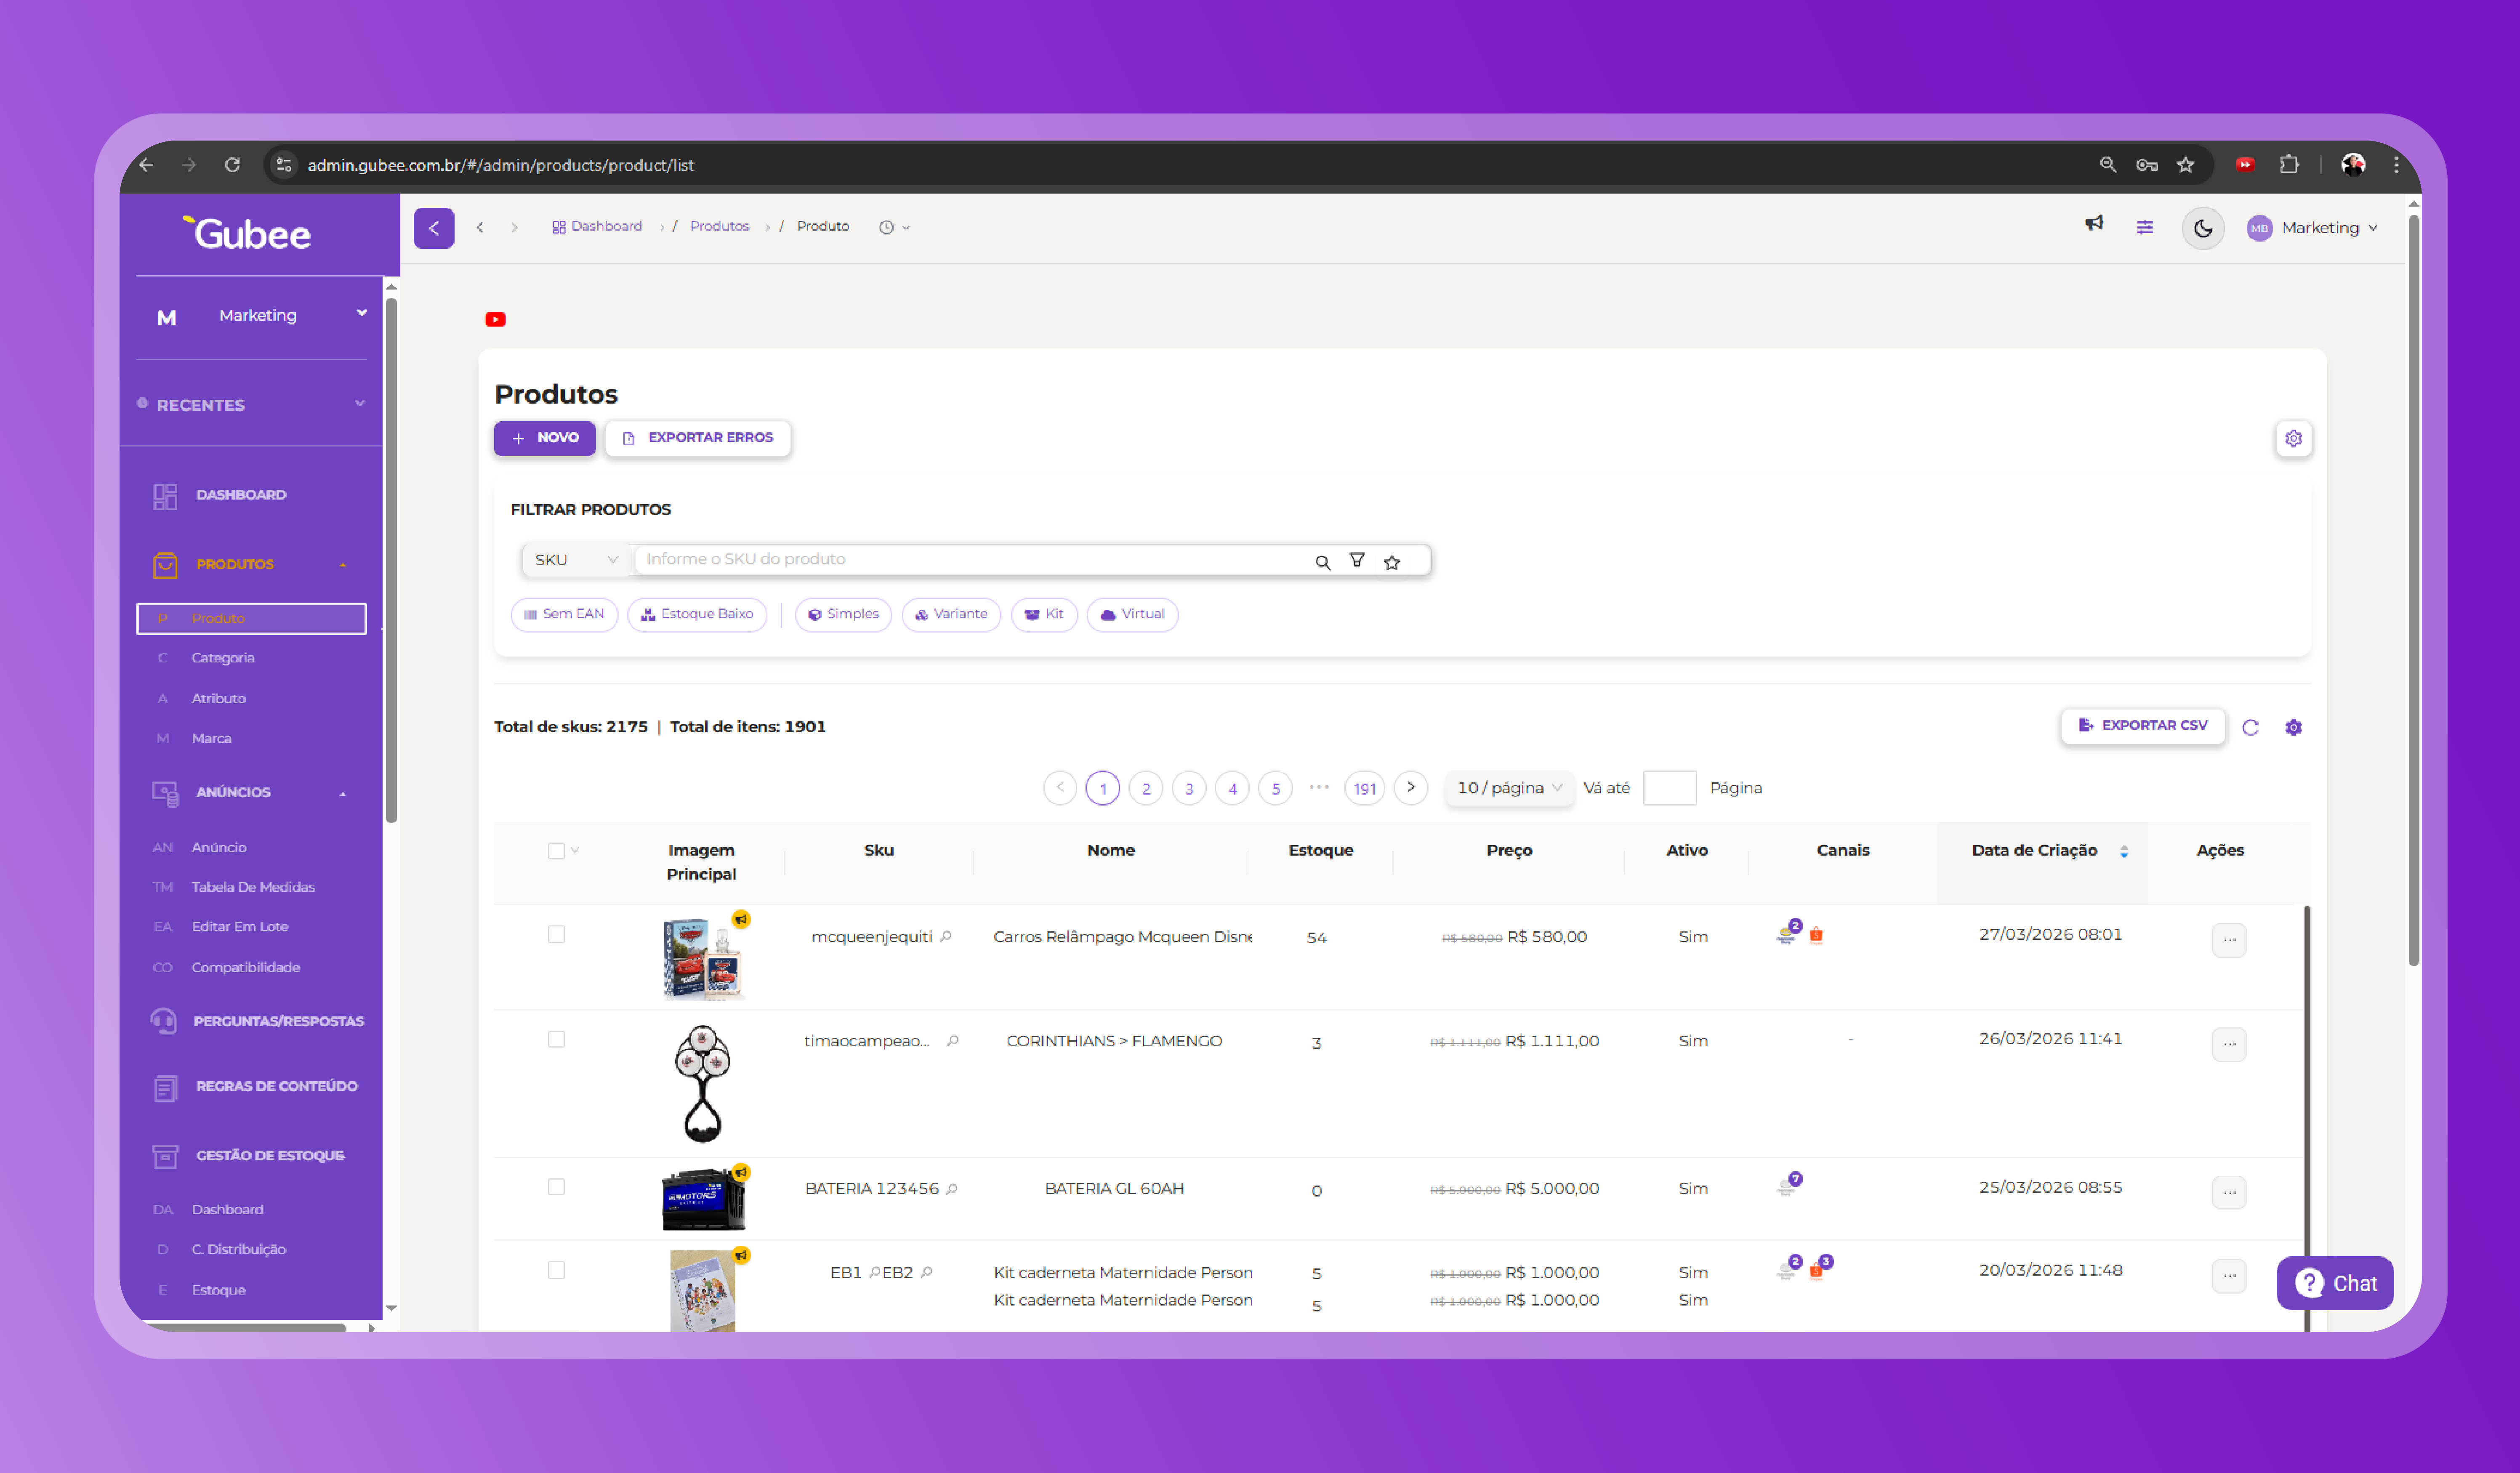The height and width of the screenshot is (1473, 2520).
Task: Open Editar Em Lote menu item
Action: 239,927
